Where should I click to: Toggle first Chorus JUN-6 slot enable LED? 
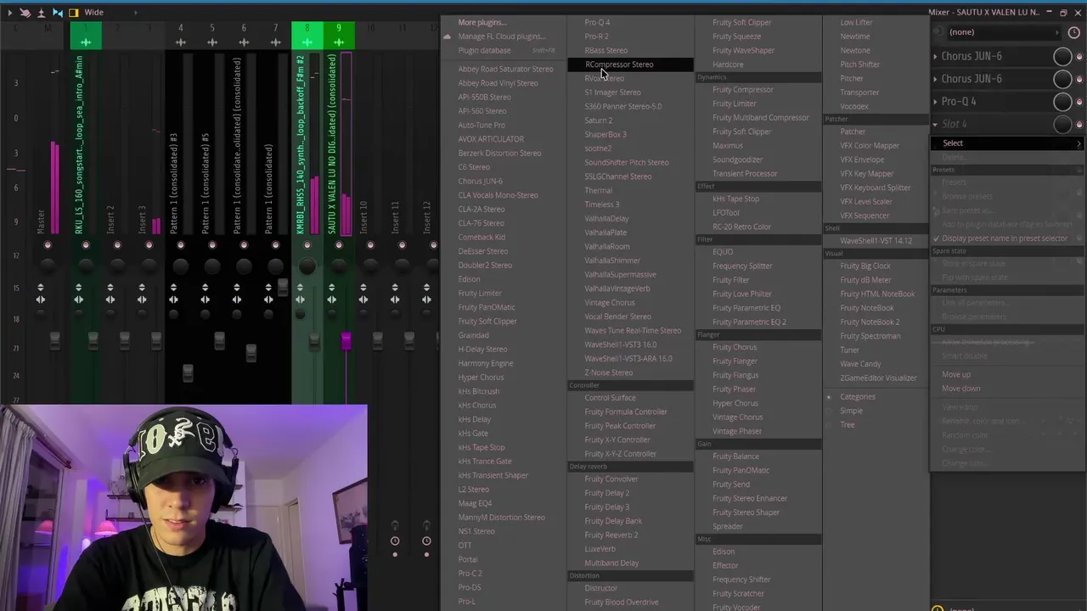click(x=1079, y=57)
